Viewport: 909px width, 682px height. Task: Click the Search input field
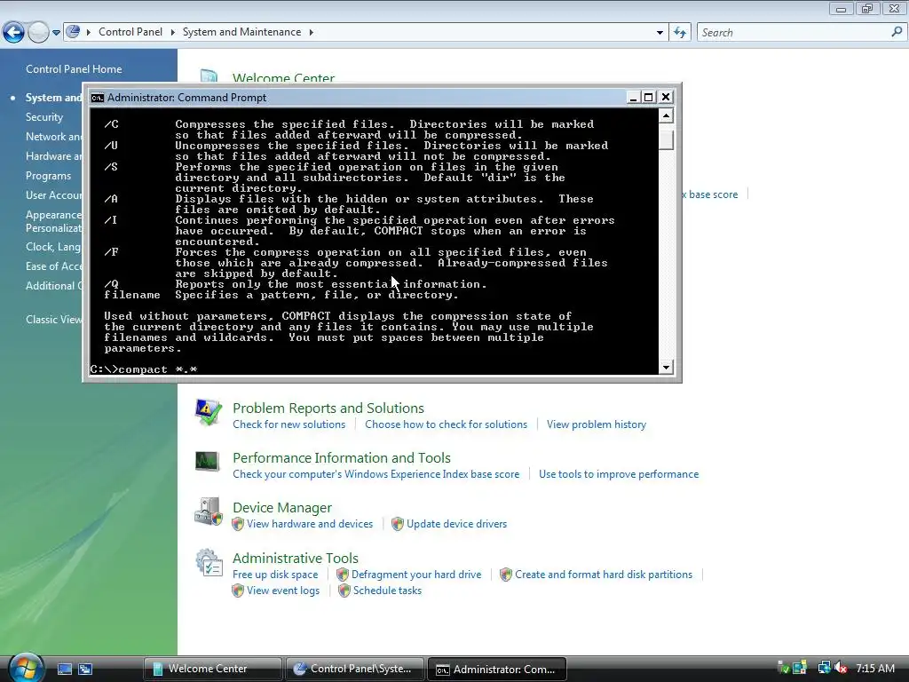point(792,33)
